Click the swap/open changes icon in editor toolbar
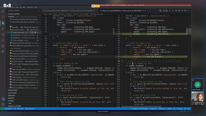Viewport: 206px width, 116px height. click(x=160, y=11)
